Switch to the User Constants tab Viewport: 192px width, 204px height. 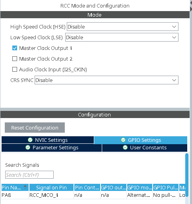click(145, 148)
